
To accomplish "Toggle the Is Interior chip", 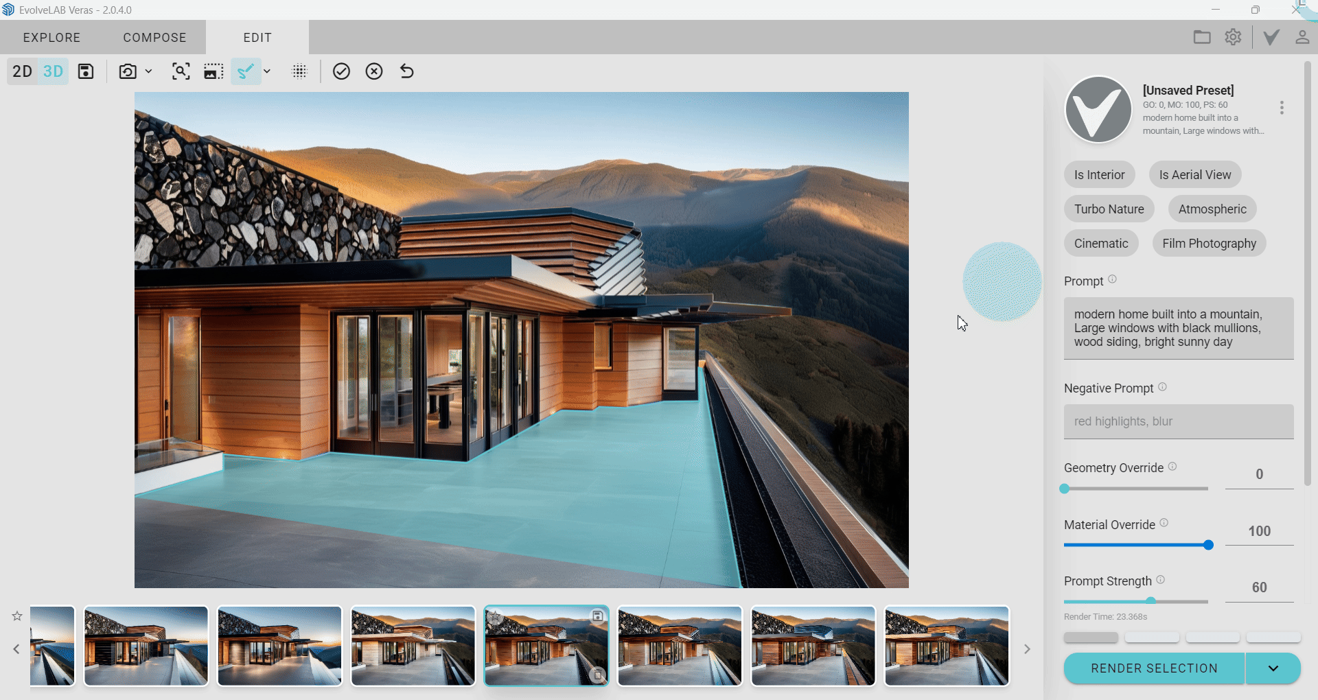I will [1100, 175].
